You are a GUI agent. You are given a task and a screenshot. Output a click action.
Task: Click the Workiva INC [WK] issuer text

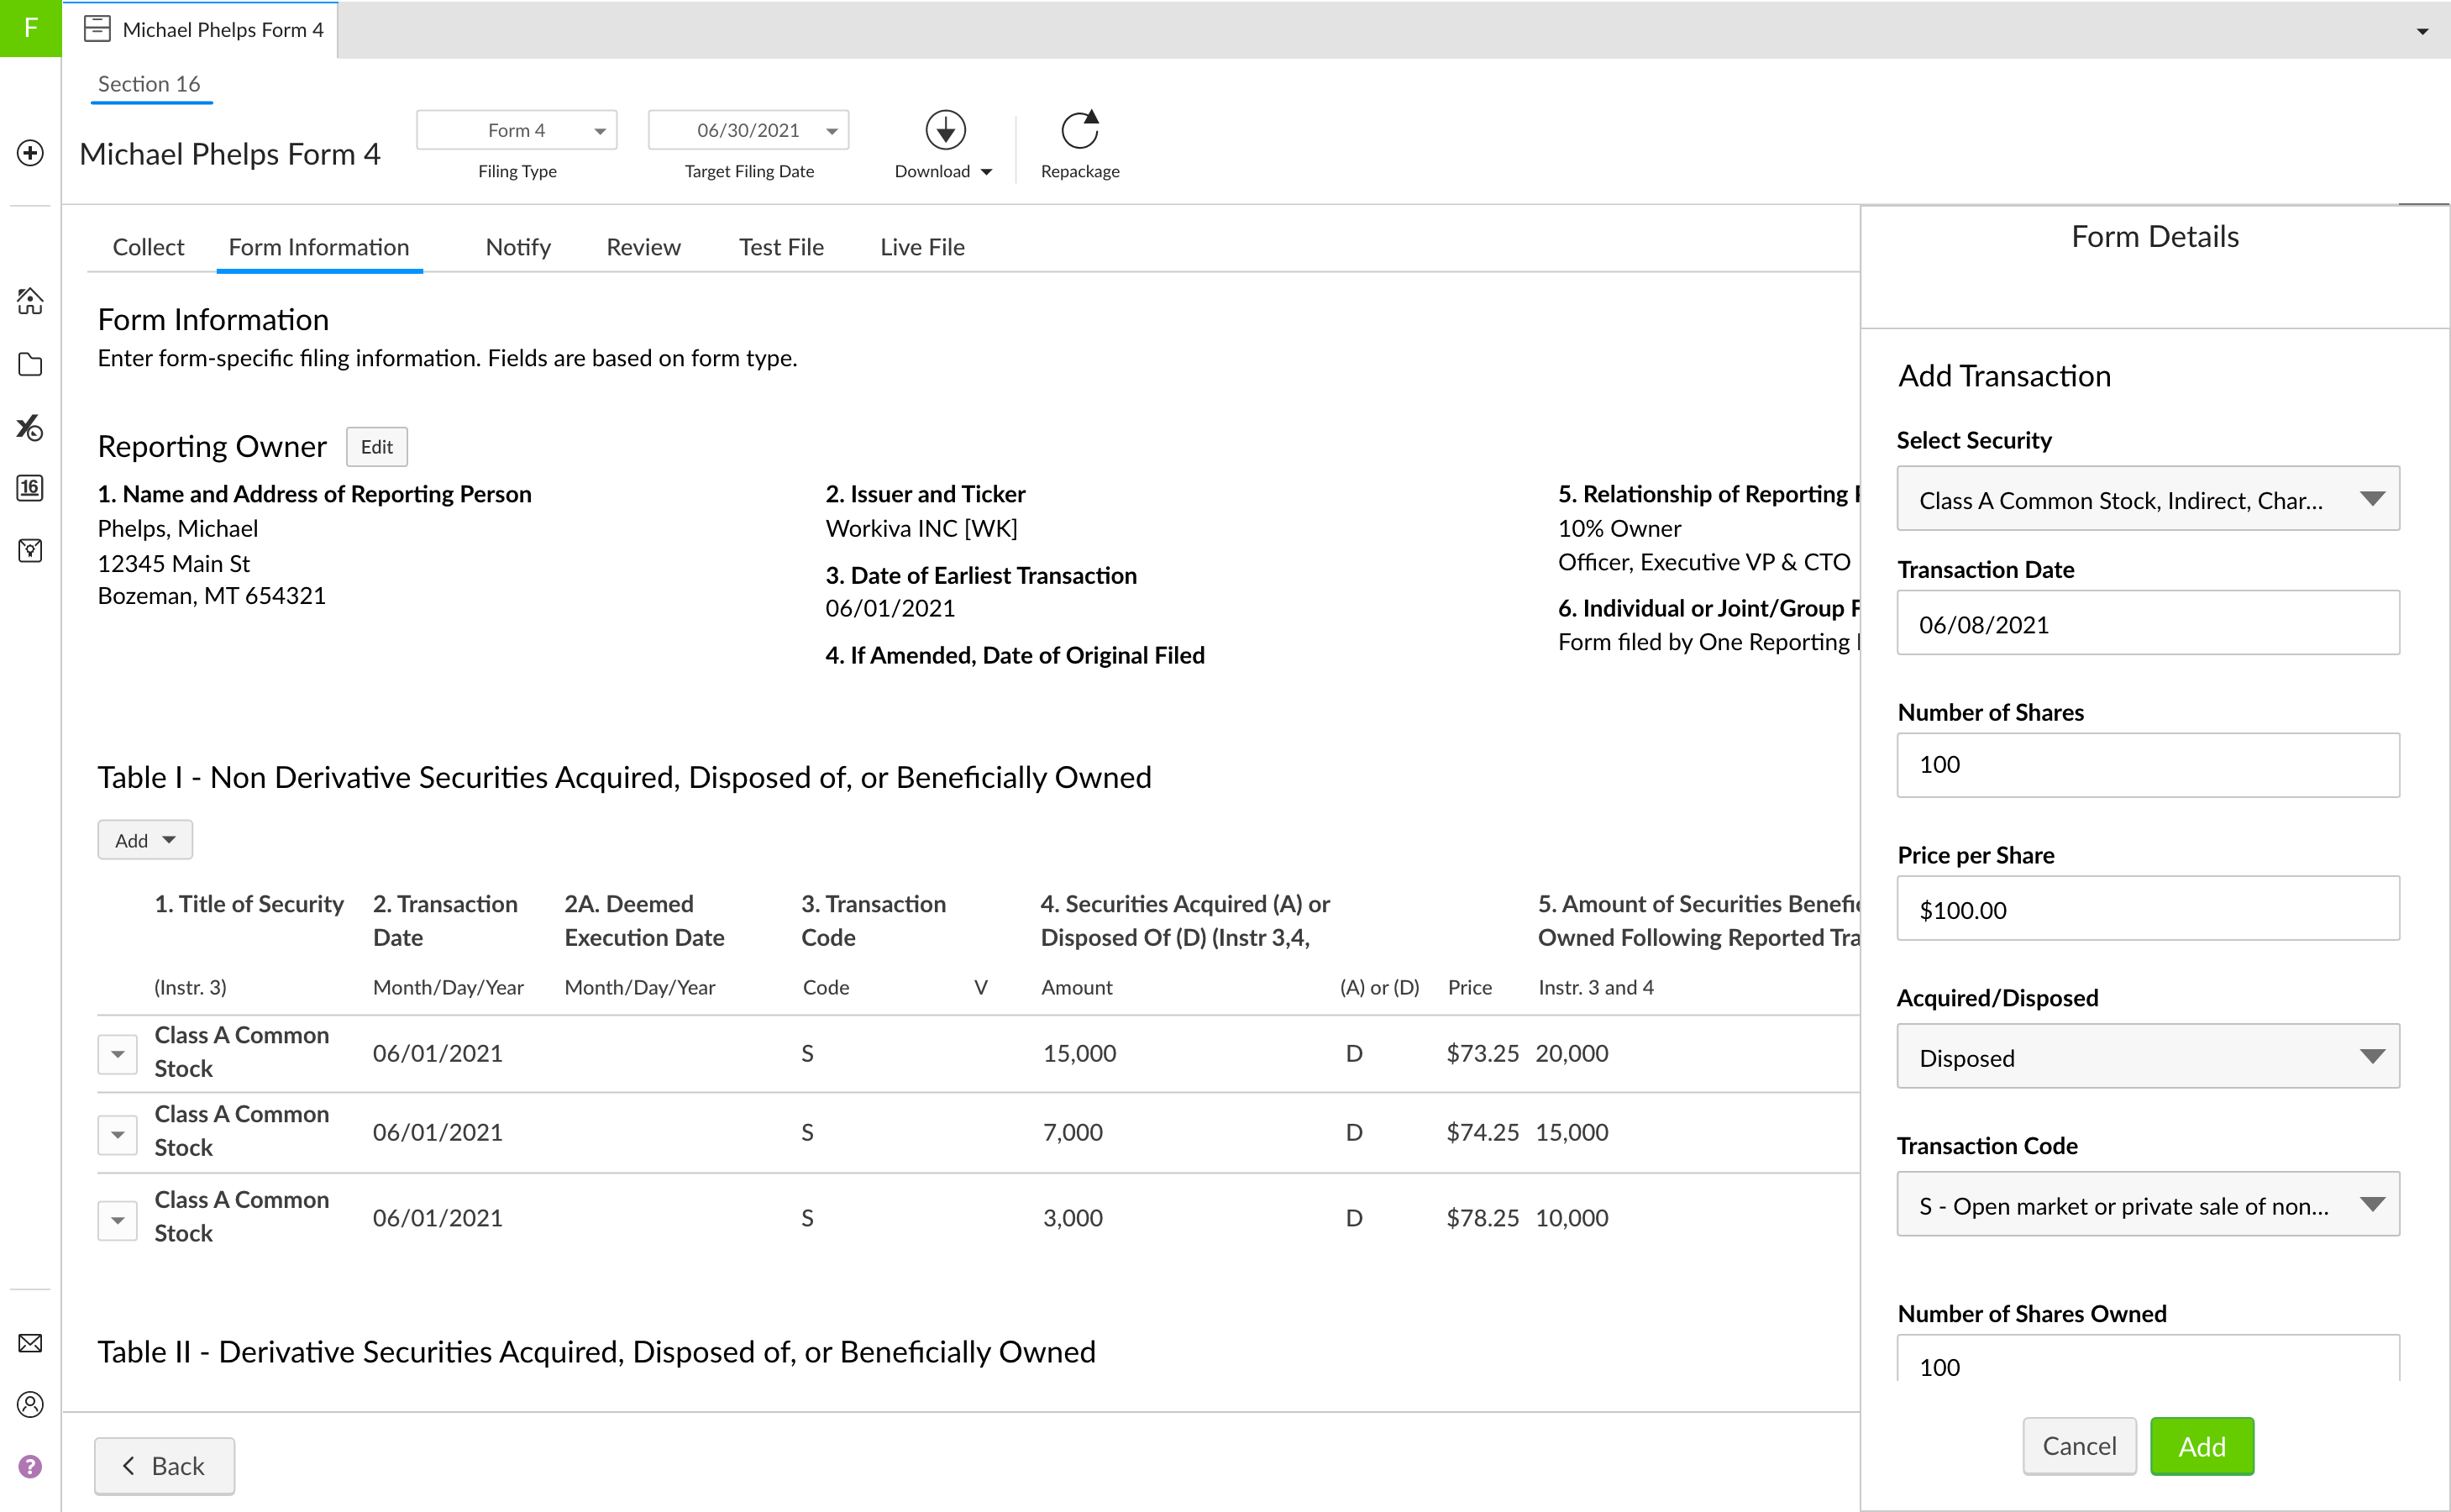[x=921, y=528]
